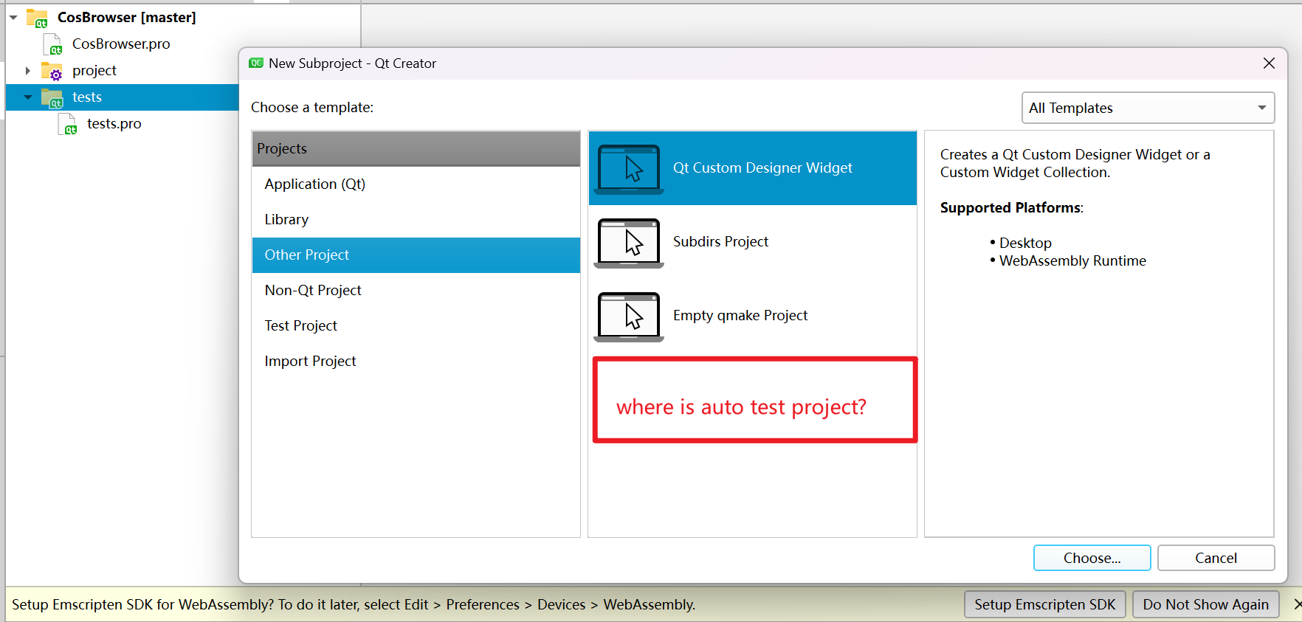Open the All Templates dropdown
1302x622 pixels.
(1148, 108)
